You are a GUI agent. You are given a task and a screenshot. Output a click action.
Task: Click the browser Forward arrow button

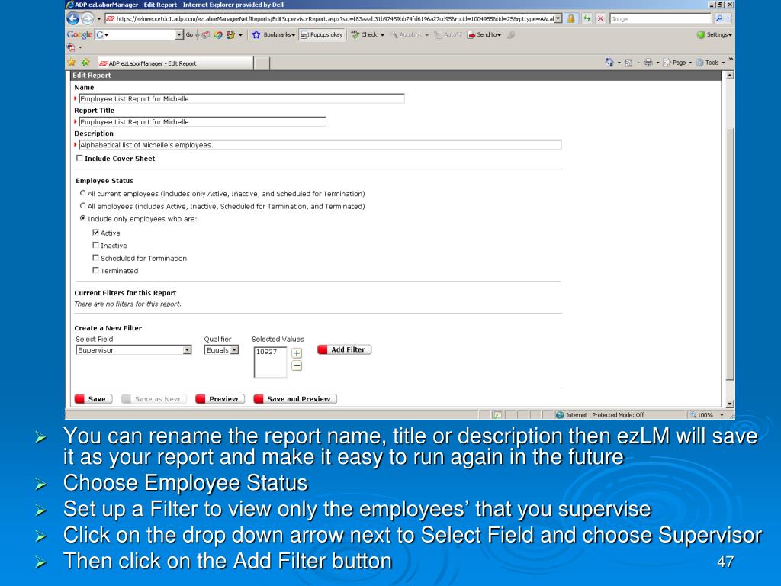[x=87, y=19]
